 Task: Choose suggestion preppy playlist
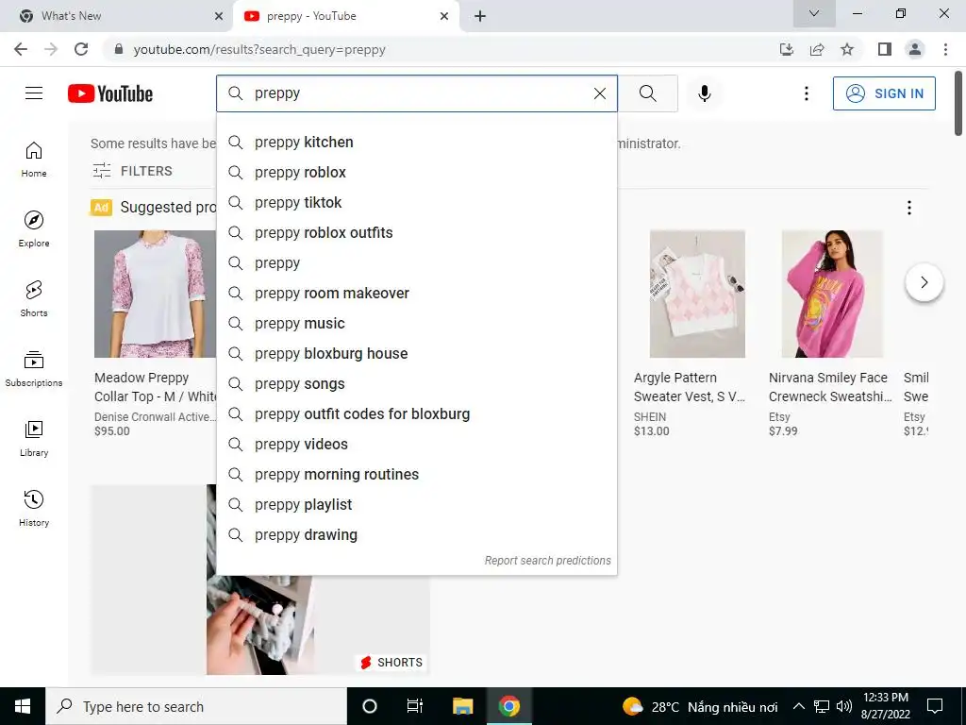(416, 505)
